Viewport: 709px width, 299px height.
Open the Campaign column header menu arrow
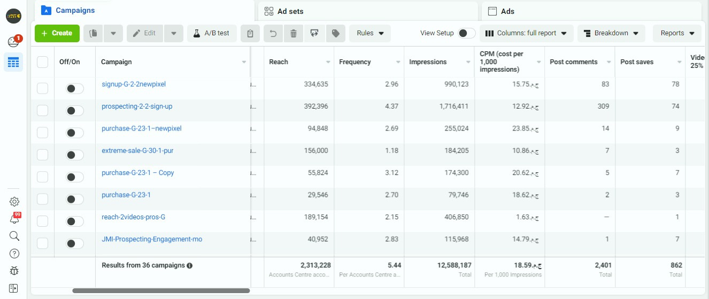click(x=244, y=62)
